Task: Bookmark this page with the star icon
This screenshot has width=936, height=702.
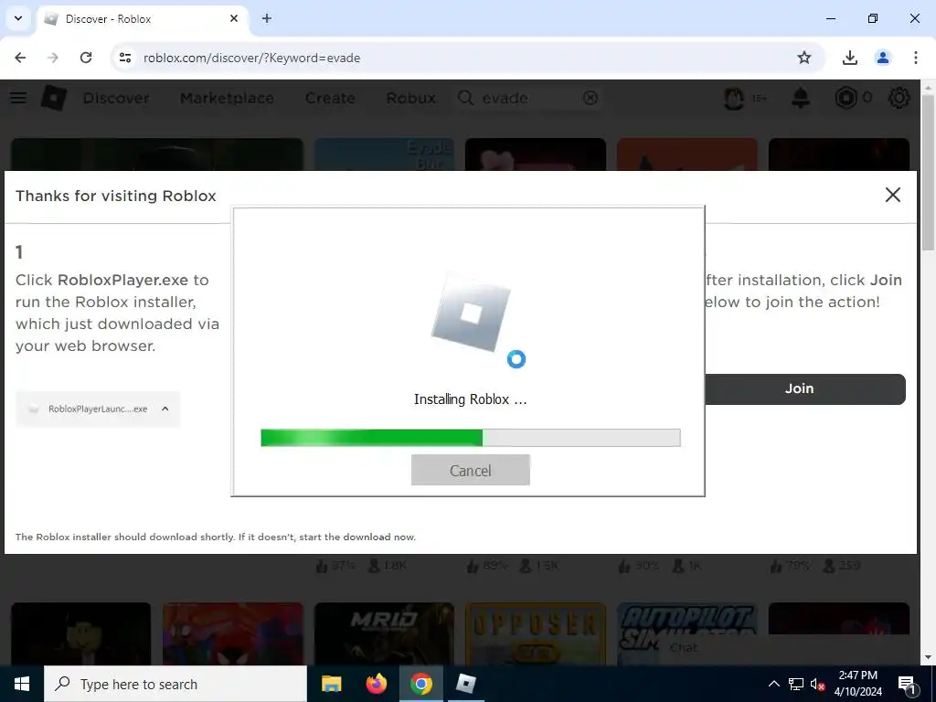Action: (x=804, y=58)
